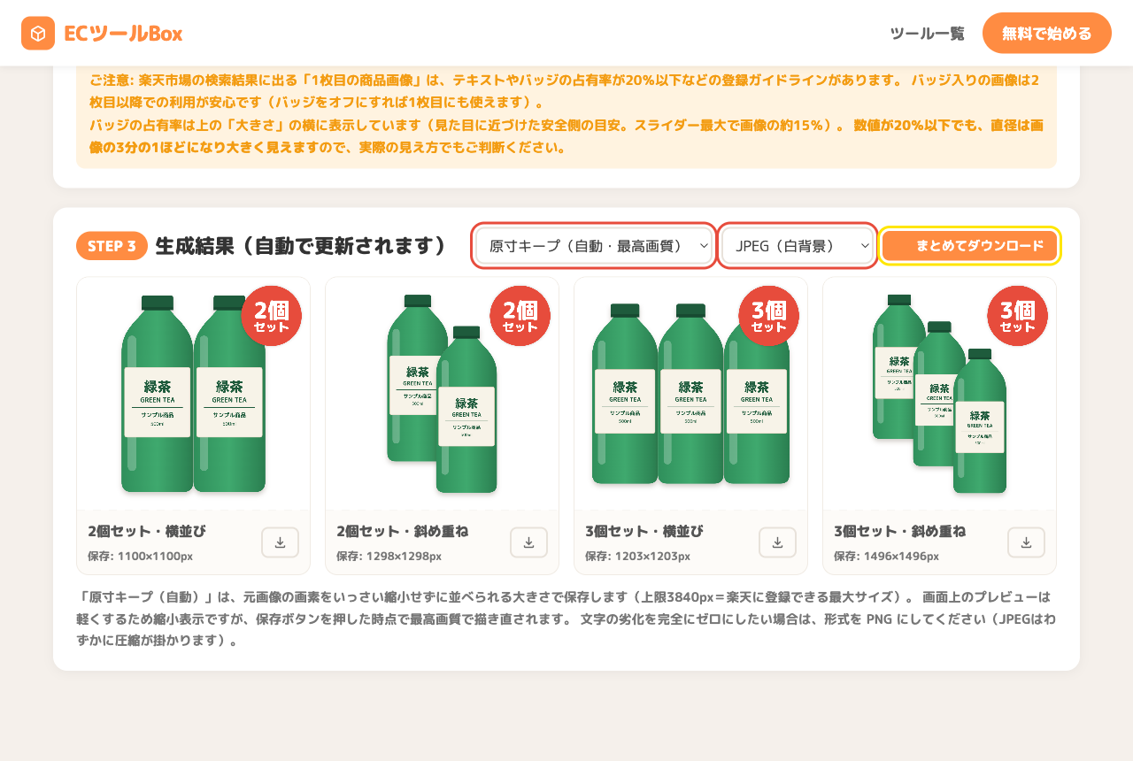Download the 2個セット・斜め重ね image

coord(528,542)
